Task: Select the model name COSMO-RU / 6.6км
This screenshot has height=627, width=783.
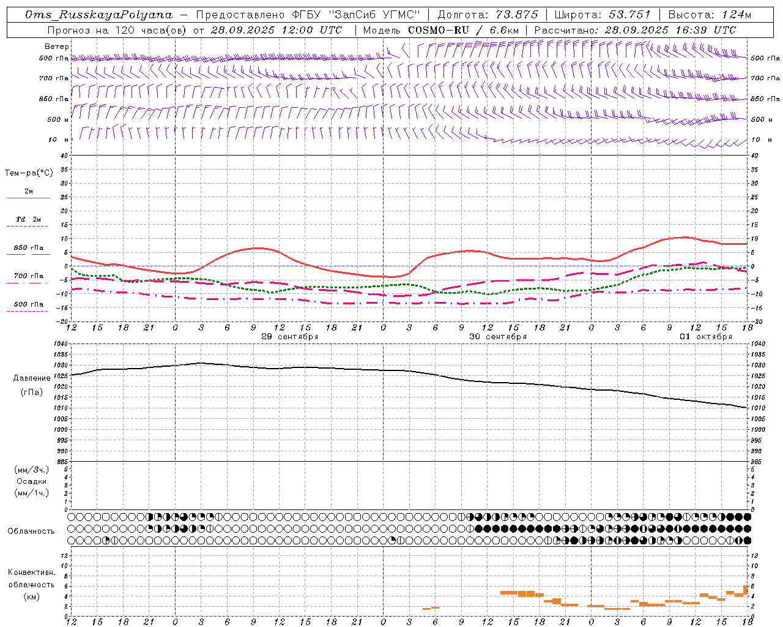Action: 464,30
